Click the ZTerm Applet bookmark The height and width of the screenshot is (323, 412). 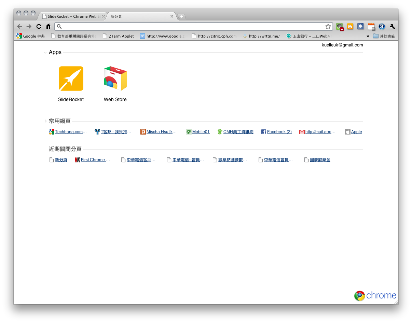pyautogui.click(x=121, y=36)
